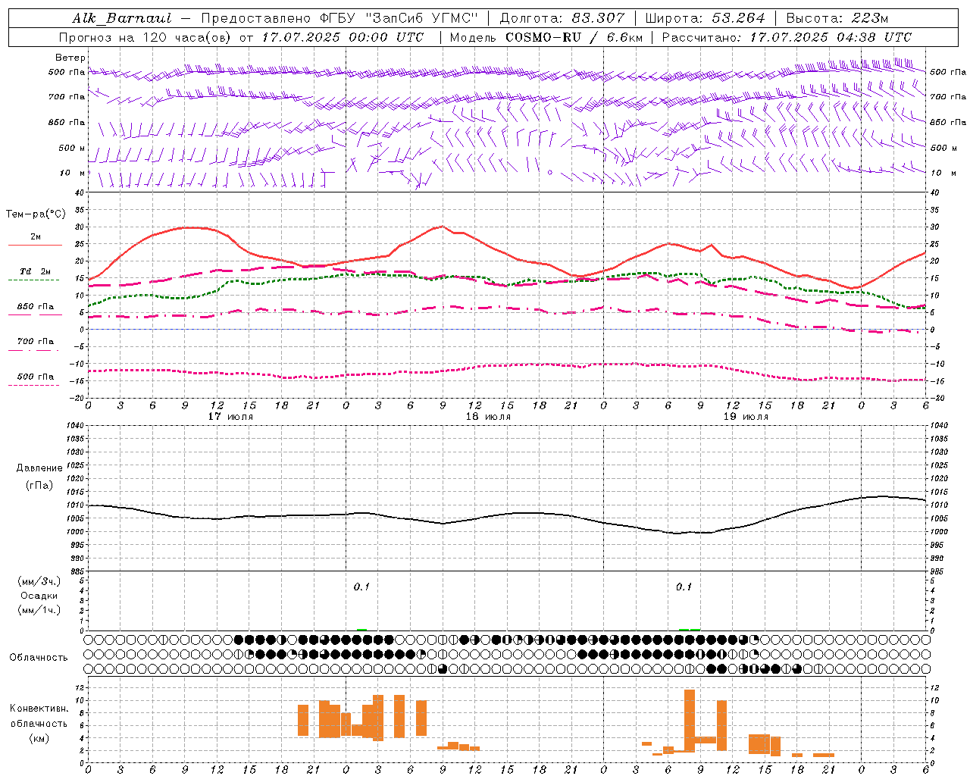970x776 pixels.
Task: Click the green dashed Td 2м legend line sample
Action: tap(35, 280)
